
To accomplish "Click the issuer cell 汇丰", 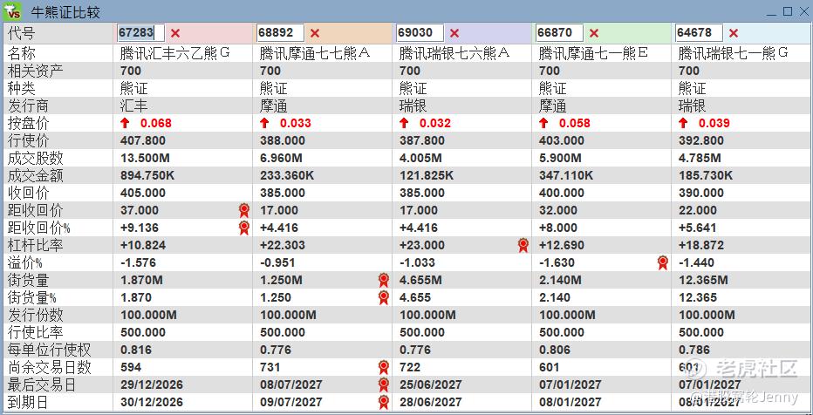I will (133, 105).
